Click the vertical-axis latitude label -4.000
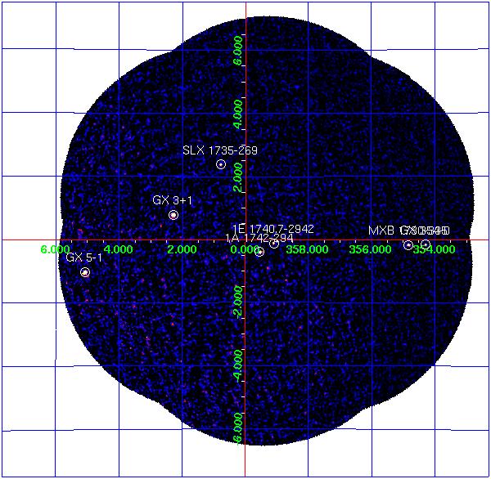 coord(238,365)
